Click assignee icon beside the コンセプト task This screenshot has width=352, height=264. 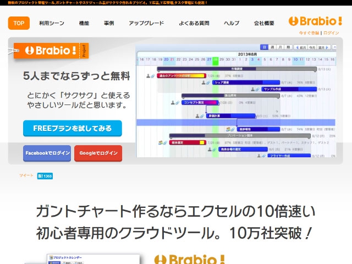[x=173, y=103]
